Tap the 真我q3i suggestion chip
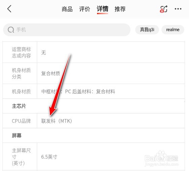Screen dimensions: 189x171 tap(147, 30)
